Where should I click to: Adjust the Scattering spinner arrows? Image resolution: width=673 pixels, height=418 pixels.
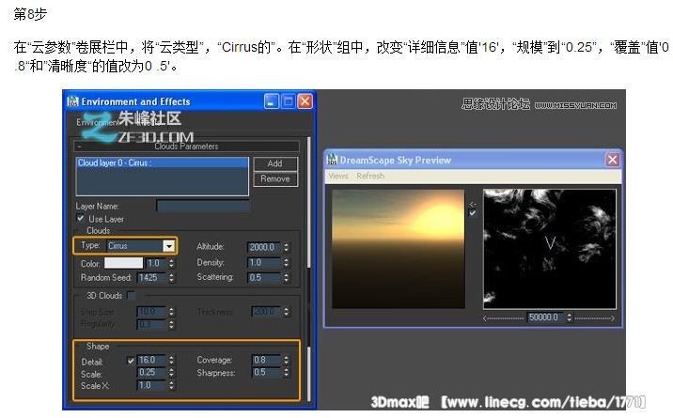[x=286, y=278]
